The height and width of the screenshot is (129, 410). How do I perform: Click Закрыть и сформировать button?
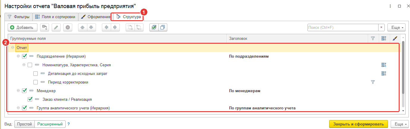click(359, 124)
